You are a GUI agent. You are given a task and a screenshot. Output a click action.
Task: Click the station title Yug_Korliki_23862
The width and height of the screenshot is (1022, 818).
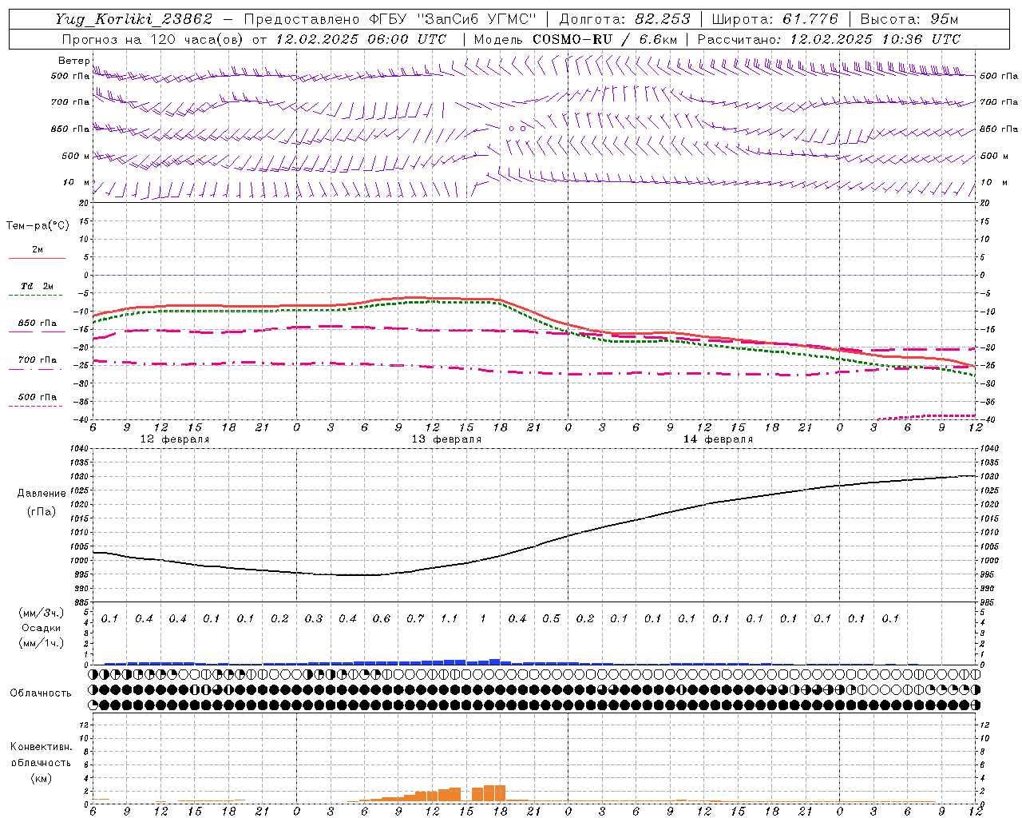pos(133,20)
